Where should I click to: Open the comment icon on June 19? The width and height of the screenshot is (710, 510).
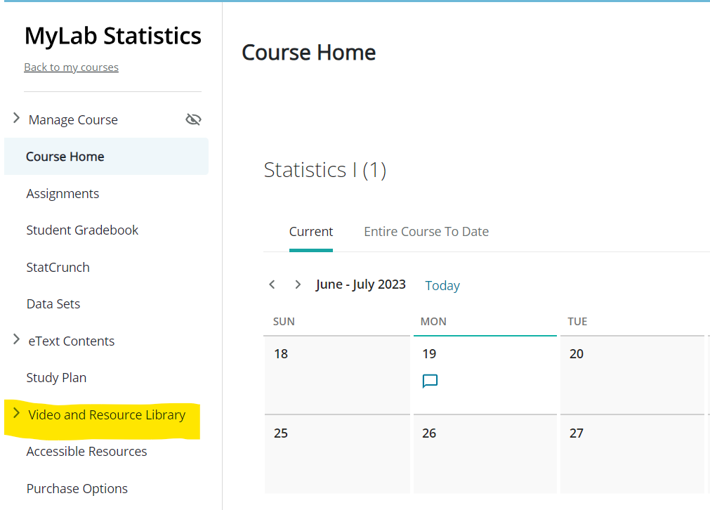(x=430, y=381)
